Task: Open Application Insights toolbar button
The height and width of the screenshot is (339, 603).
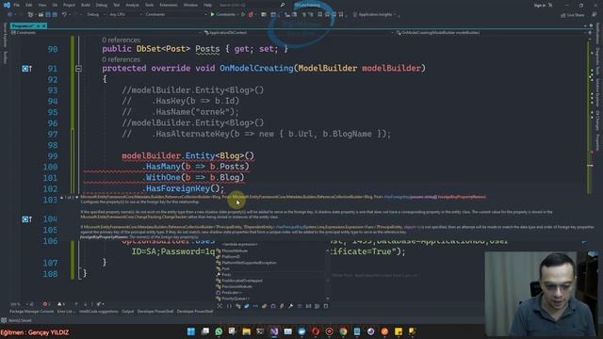Action: coord(375,15)
